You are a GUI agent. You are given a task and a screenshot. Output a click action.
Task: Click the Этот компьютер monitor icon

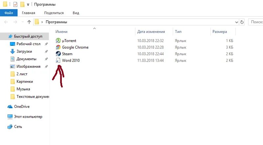pos(10,117)
